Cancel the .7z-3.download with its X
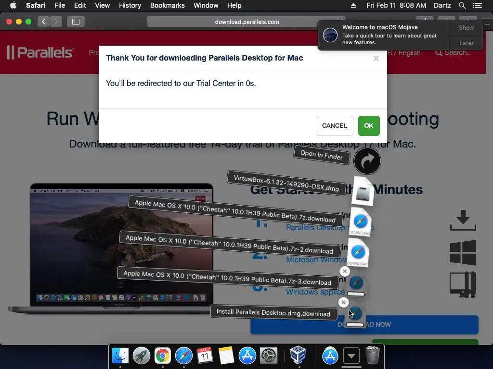Viewport: 493px width, 369px height. (x=344, y=271)
